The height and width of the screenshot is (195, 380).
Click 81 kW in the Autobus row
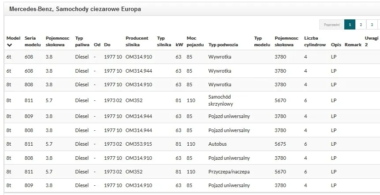tap(179, 144)
